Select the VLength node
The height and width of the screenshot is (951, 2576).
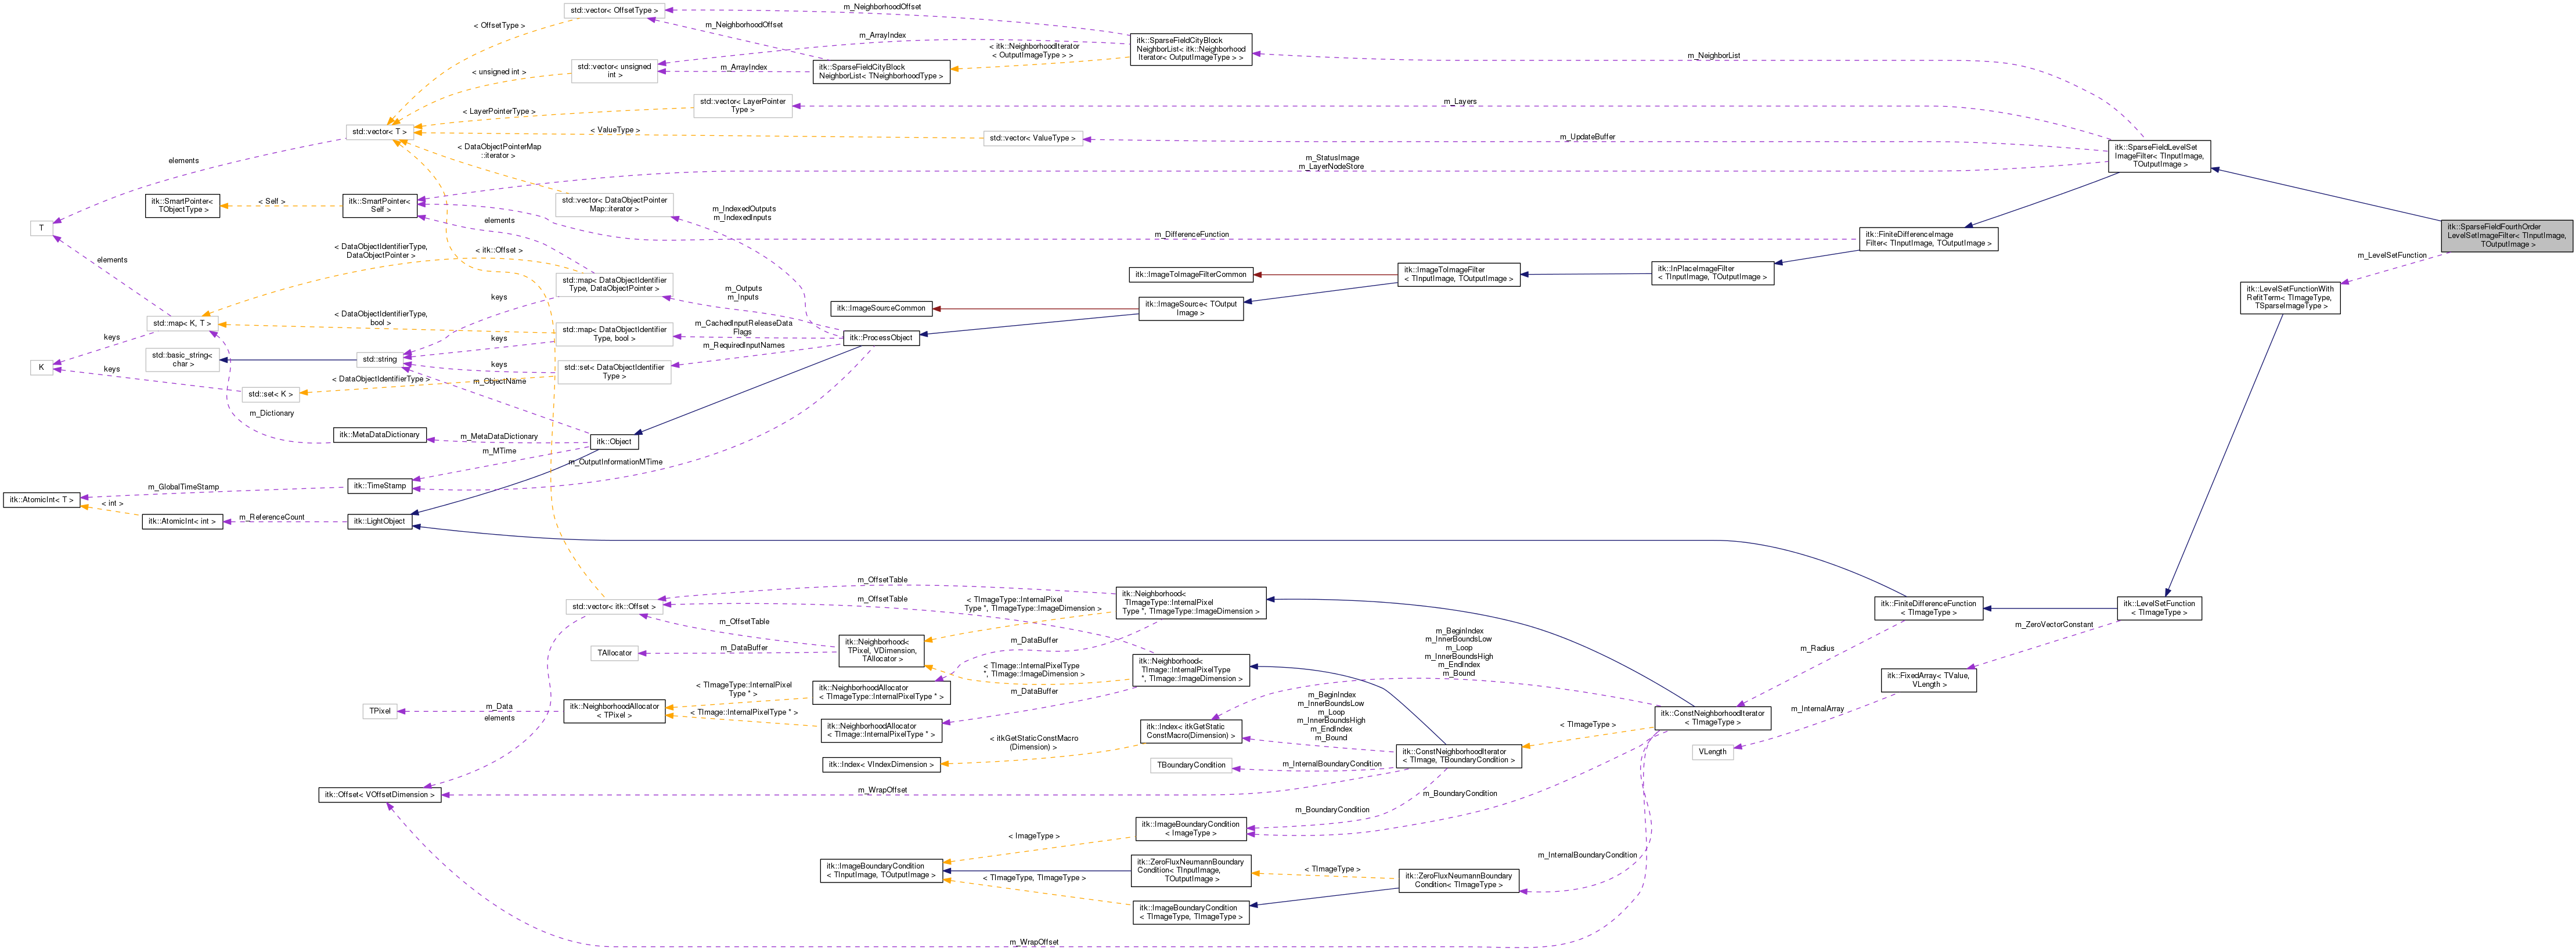(x=1712, y=752)
